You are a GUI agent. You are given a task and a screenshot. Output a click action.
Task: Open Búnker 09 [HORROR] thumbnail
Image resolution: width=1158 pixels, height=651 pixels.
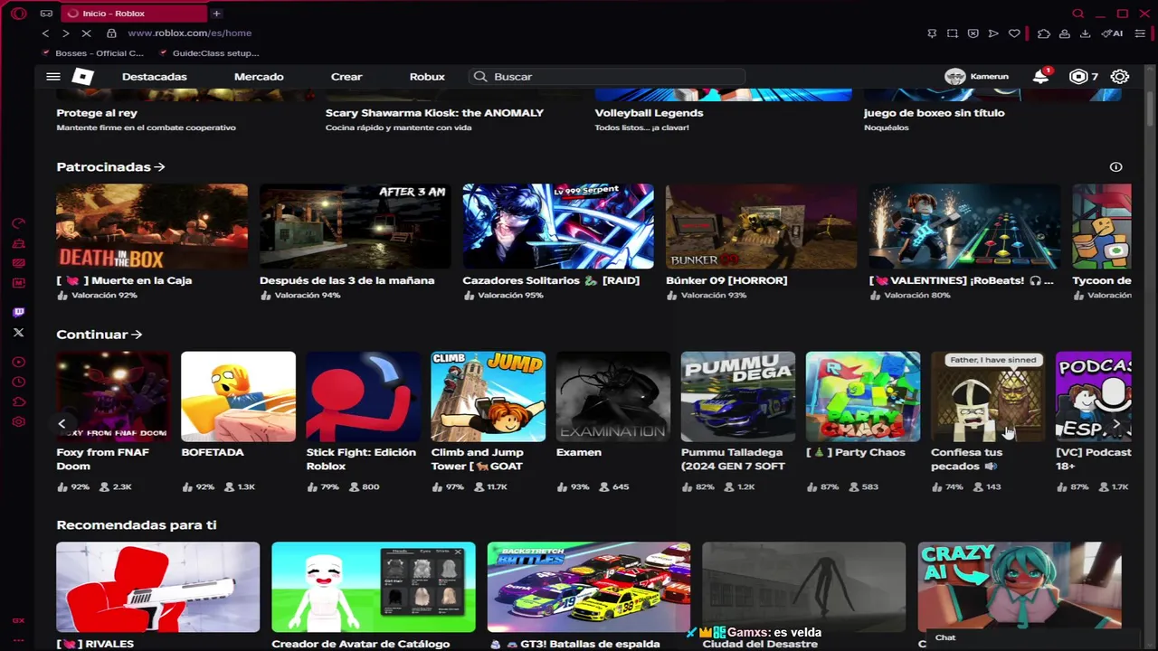[x=761, y=227]
